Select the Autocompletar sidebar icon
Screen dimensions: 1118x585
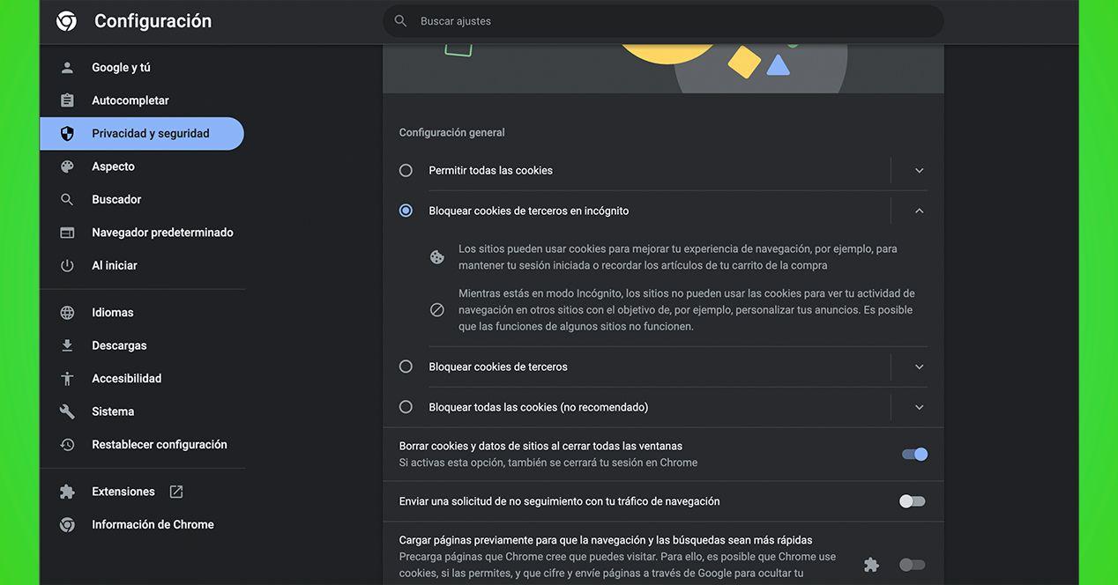(x=67, y=100)
